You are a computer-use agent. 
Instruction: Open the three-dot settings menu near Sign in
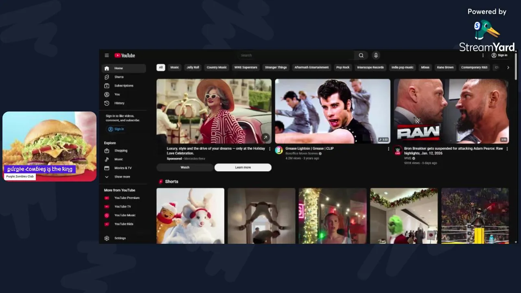pyautogui.click(x=483, y=55)
